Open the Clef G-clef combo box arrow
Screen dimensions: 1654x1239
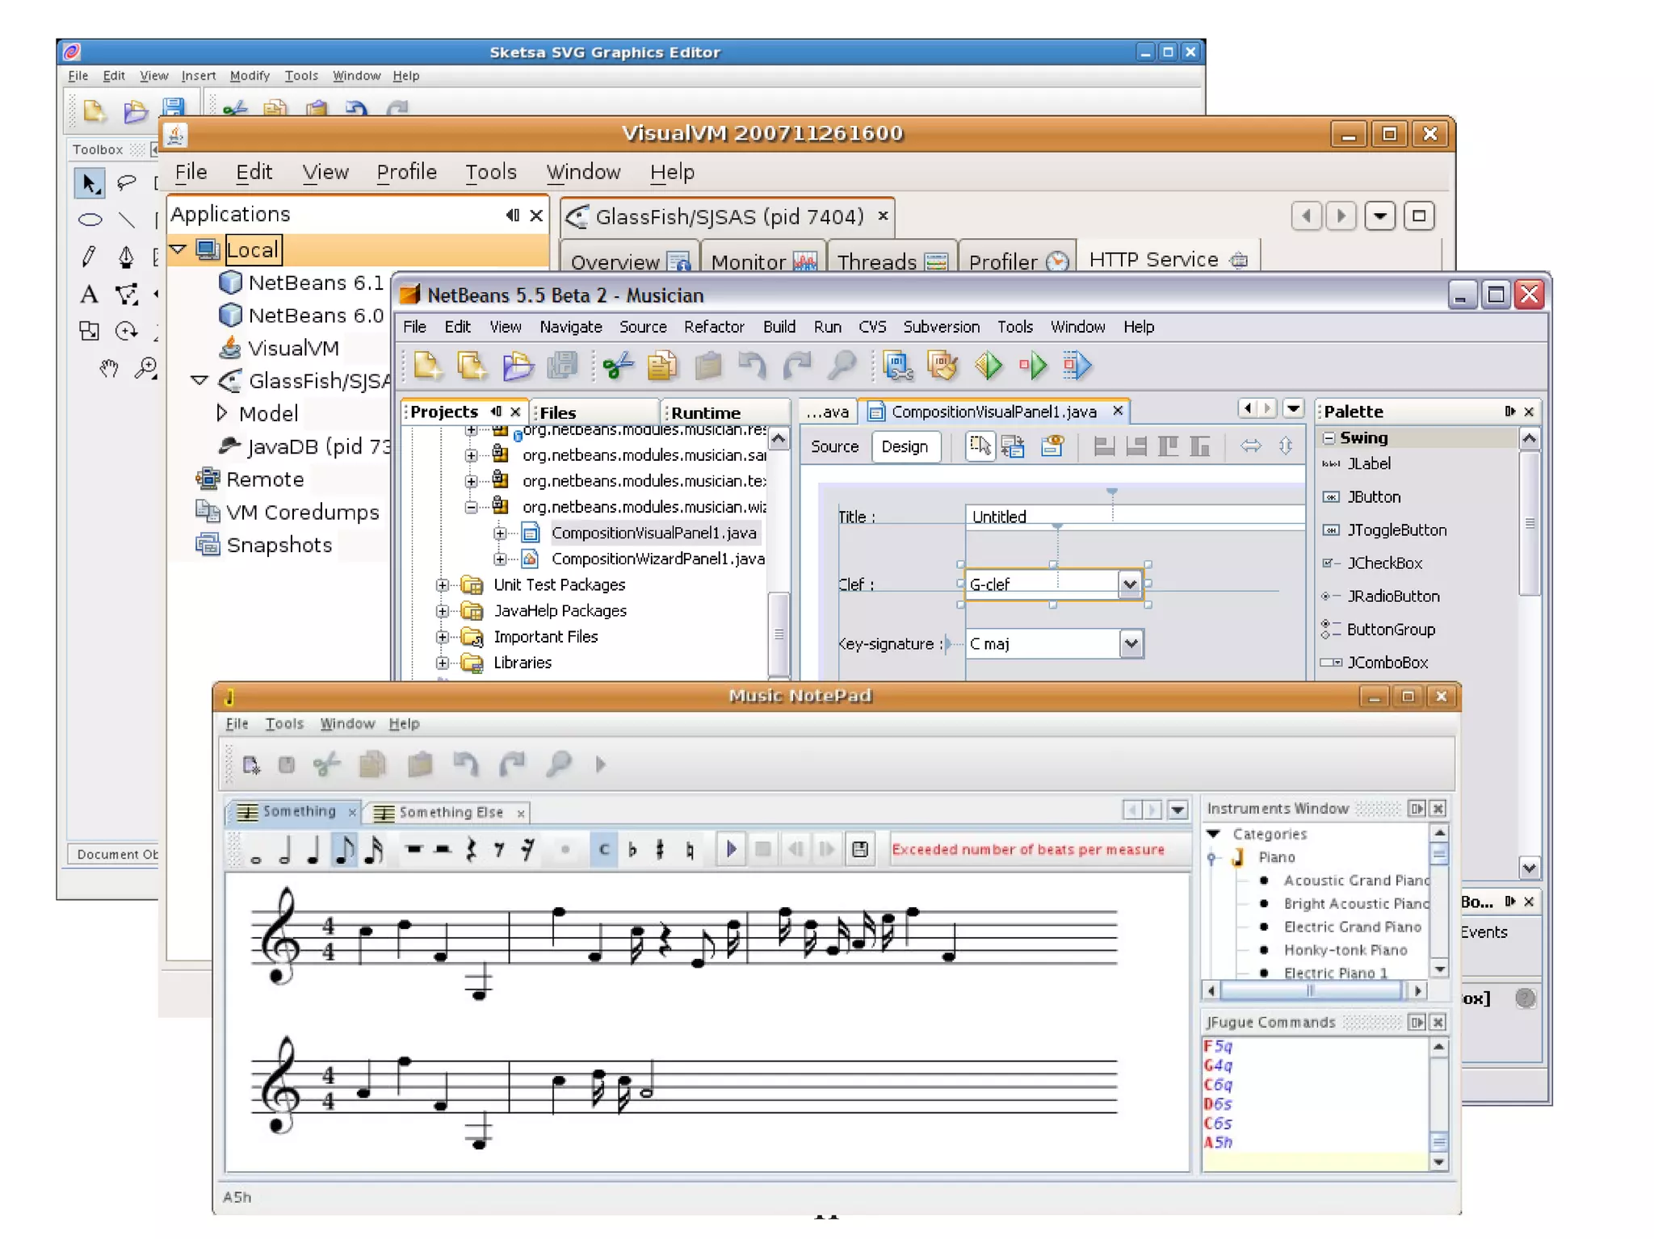1129,584
